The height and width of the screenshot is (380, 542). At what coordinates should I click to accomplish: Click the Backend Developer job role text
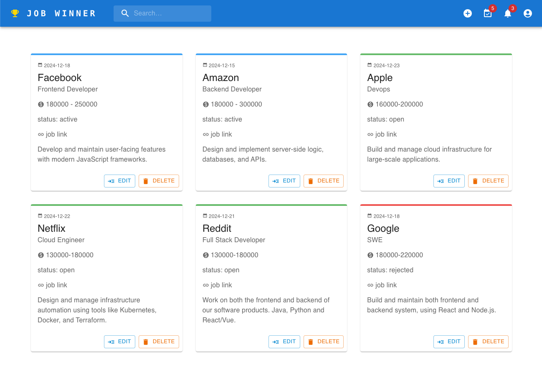tap(232, 89)
